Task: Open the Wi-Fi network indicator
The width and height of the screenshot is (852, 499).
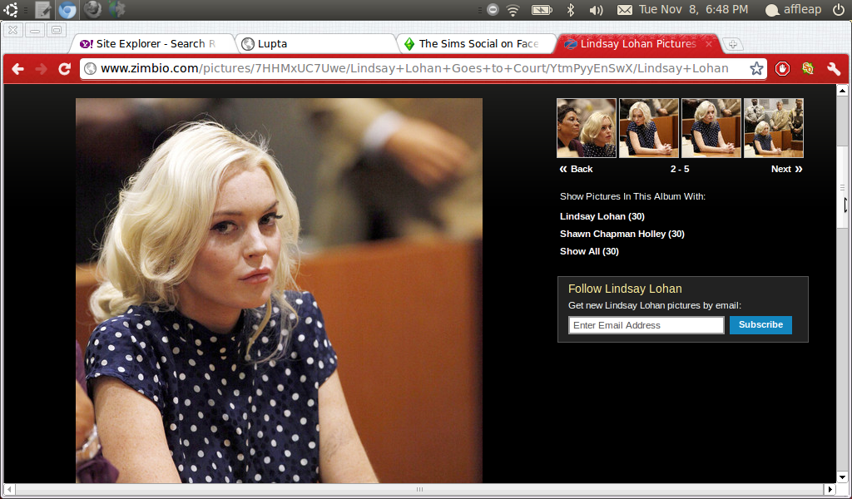Action: tap(513, 10)
